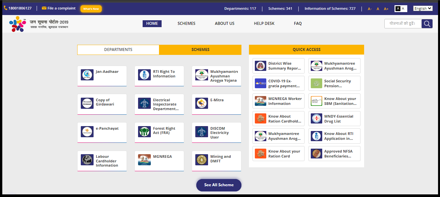
Task: Select the Mining and DMFT emblem icon
Action: click(x=202, y=160)
